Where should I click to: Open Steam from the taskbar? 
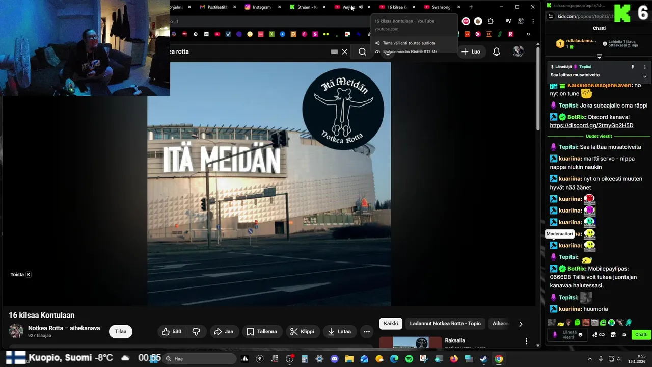click(483, 359)
